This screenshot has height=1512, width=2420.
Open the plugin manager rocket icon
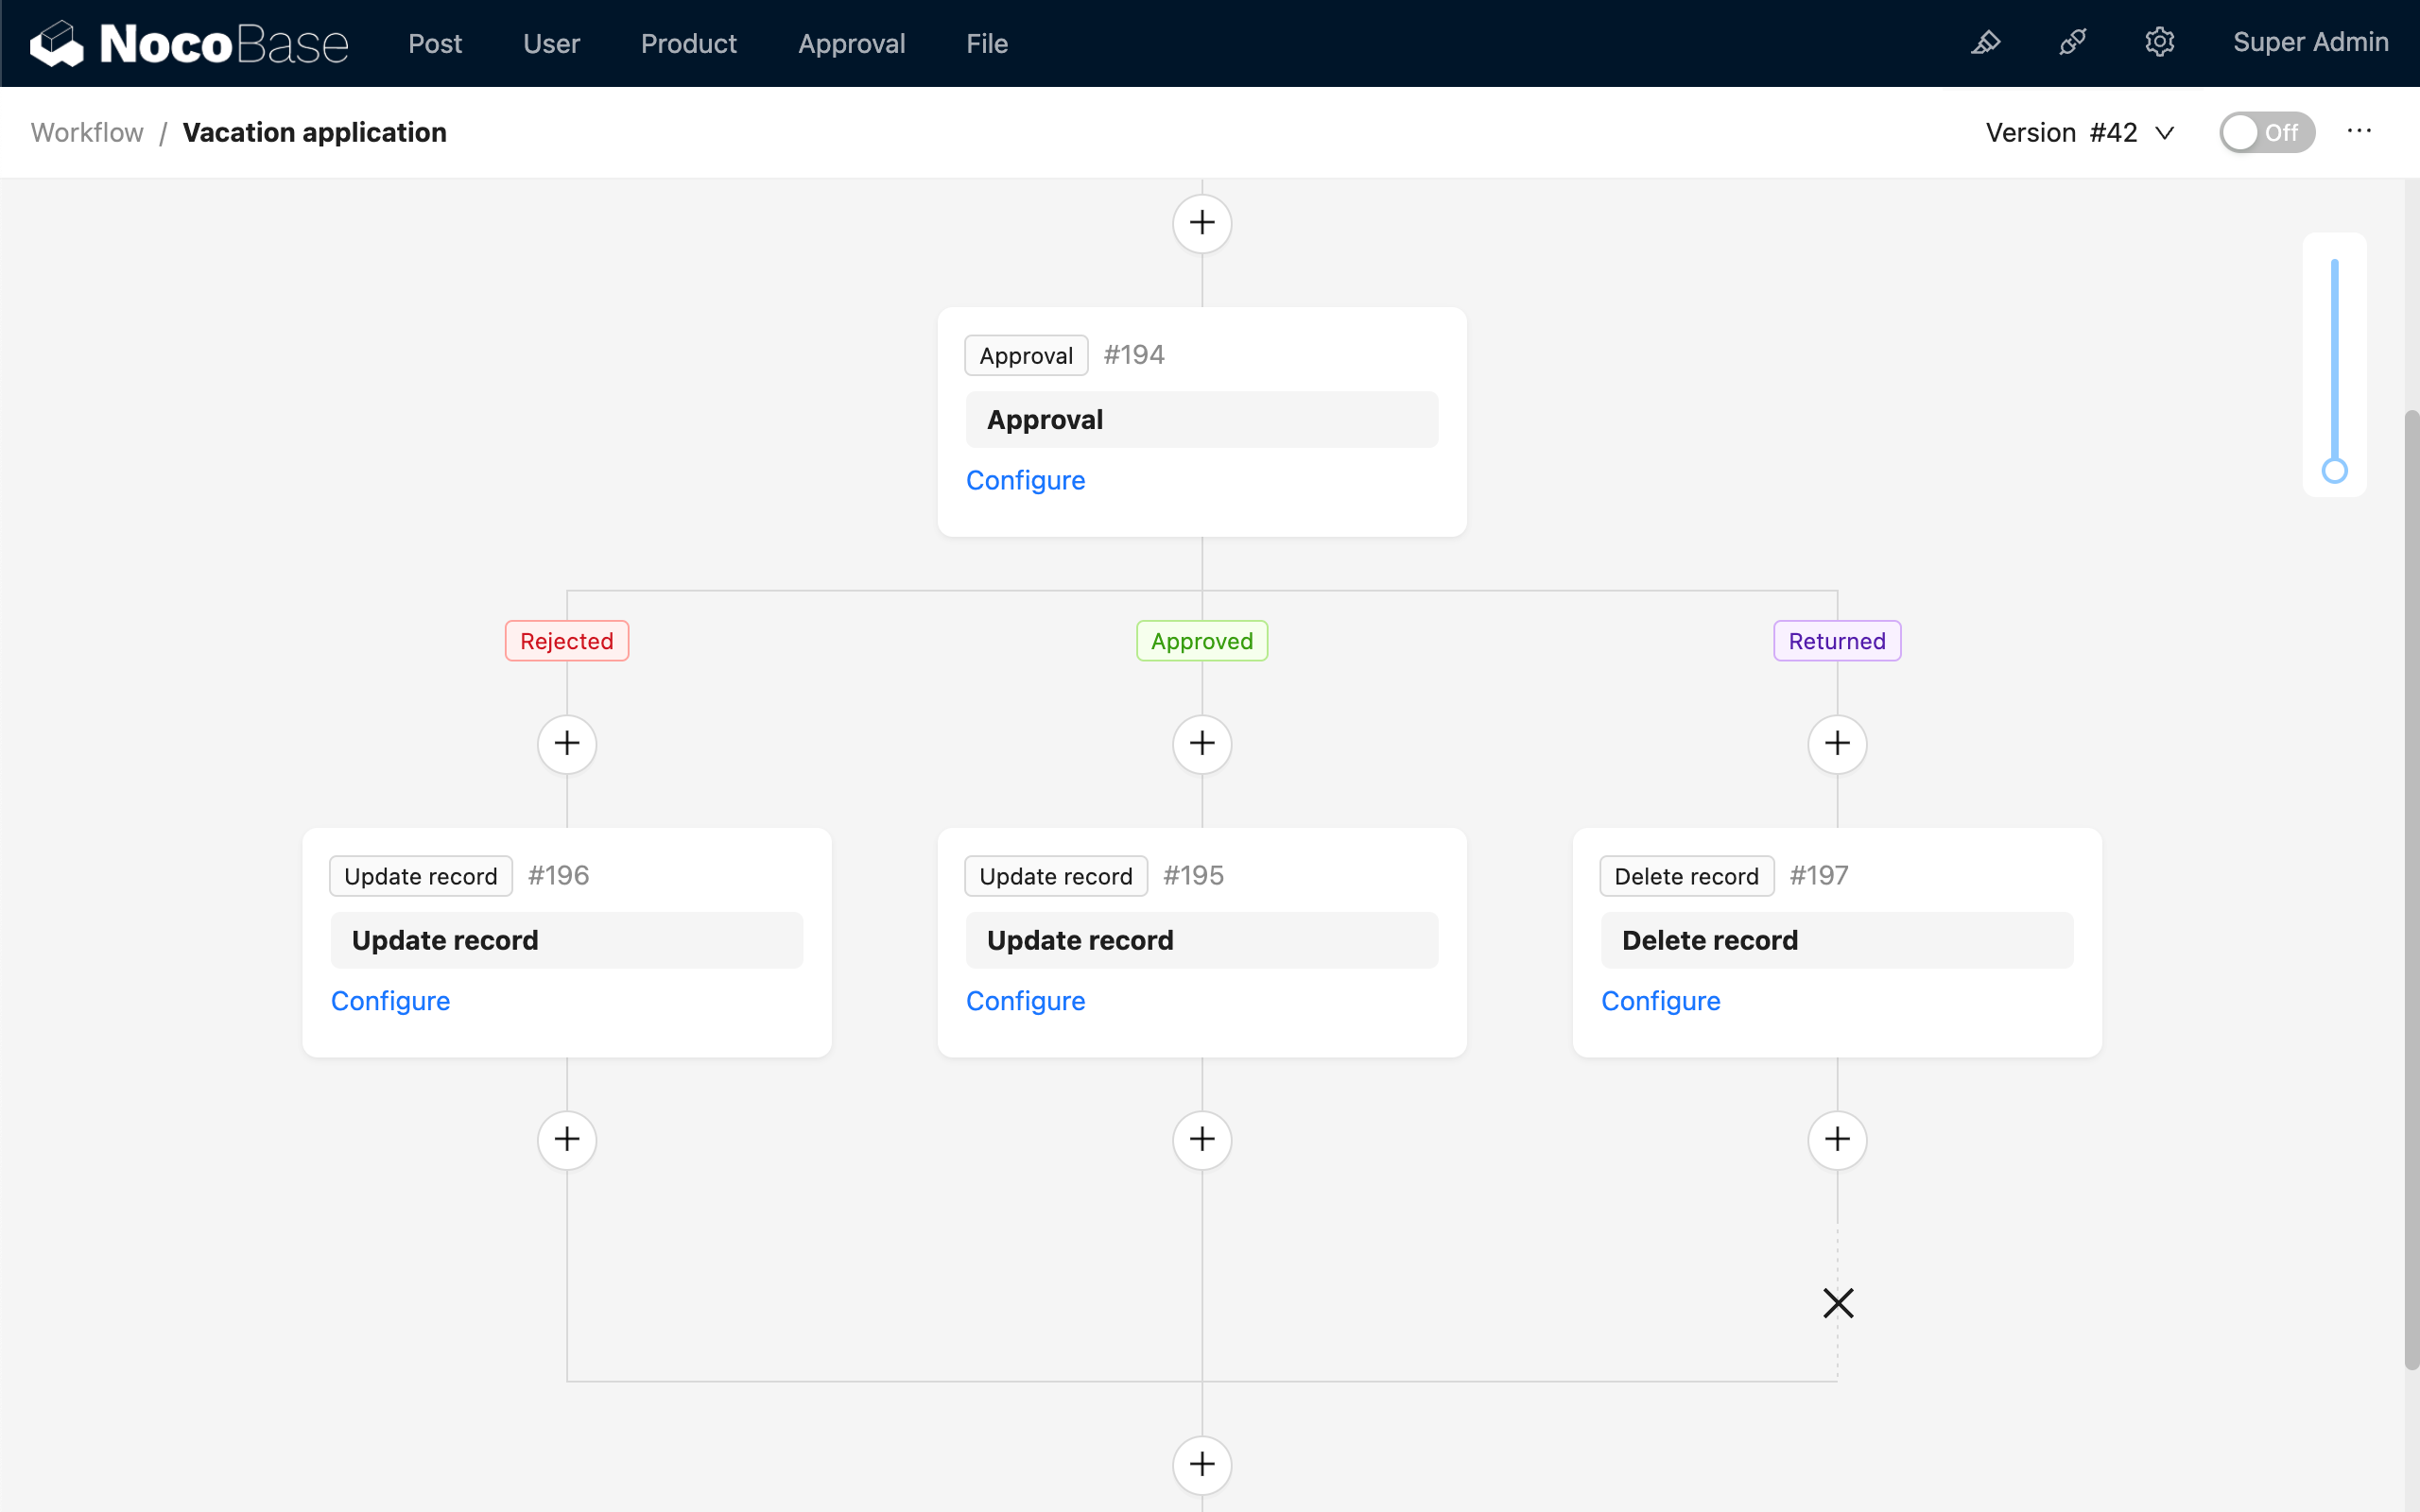coord(2072,43)
